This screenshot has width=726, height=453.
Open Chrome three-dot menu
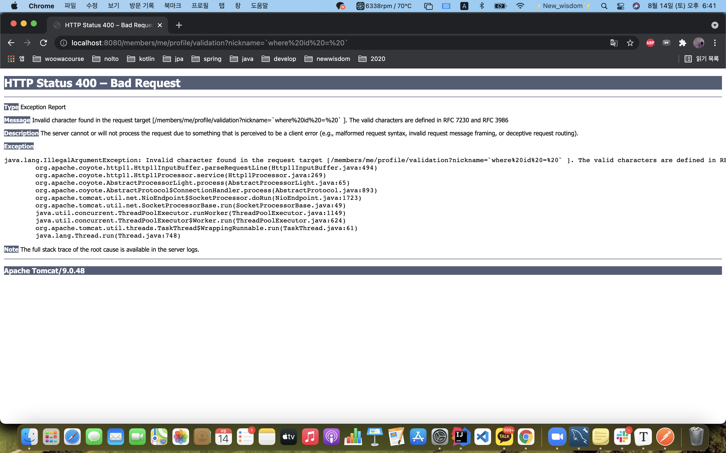[715, 43]
